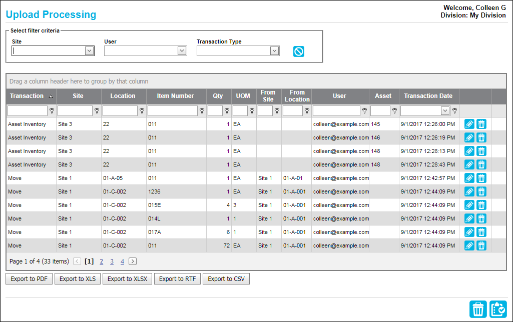Sort by the Item Number column header
Image resolution: width=513 pixels, height=322 pixels.
click(x=175, y=96)
